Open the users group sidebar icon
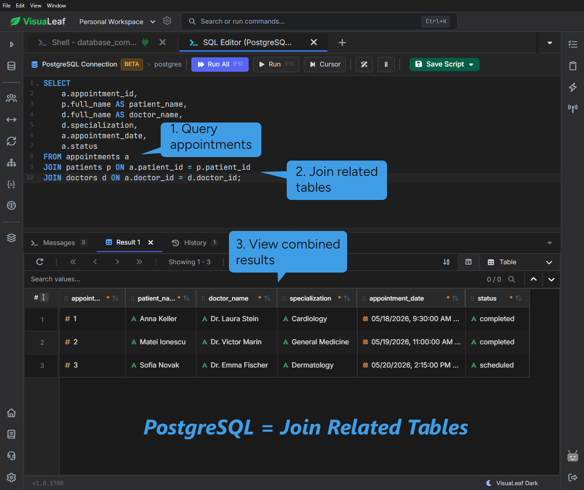 click(x=11, y=98)
